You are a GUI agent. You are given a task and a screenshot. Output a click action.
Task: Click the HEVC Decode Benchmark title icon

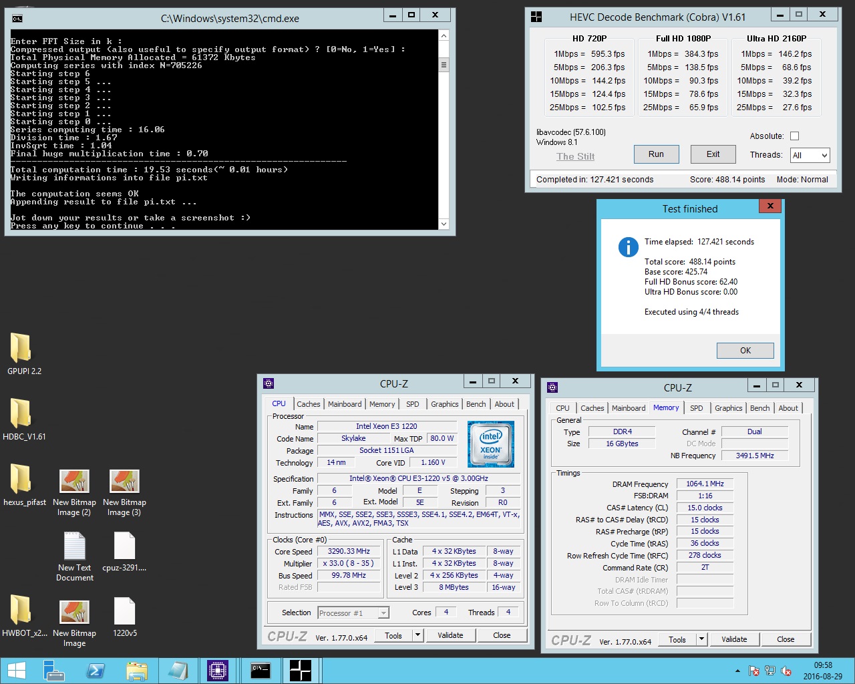[x=536, y=17]
